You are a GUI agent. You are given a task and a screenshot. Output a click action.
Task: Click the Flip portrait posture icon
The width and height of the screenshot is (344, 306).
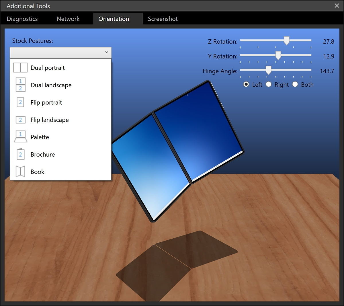coord(20,102)
